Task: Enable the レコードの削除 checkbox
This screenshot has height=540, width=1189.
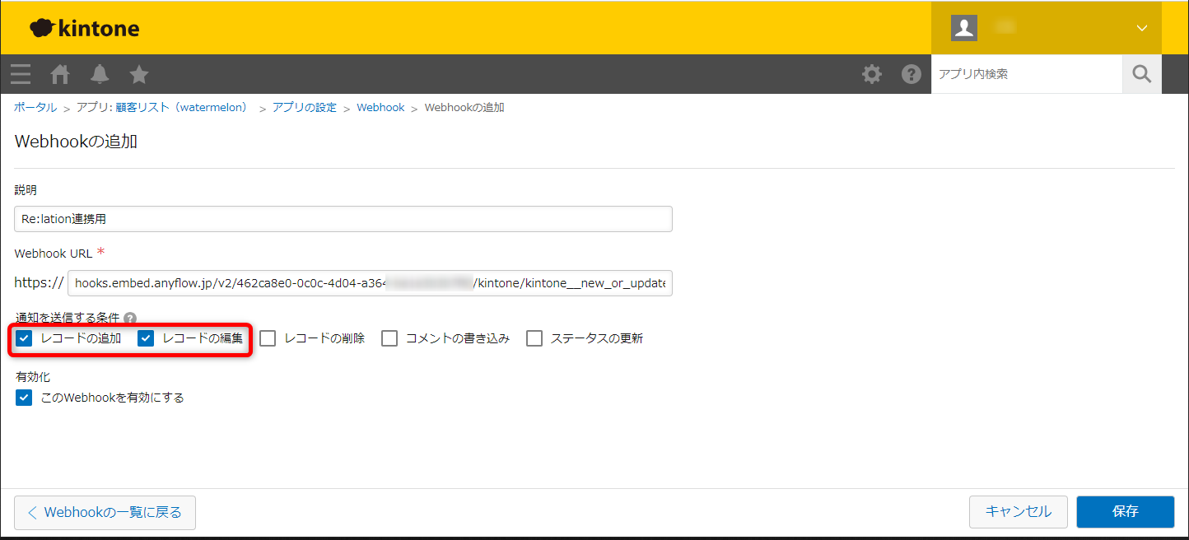Action: 268,338
